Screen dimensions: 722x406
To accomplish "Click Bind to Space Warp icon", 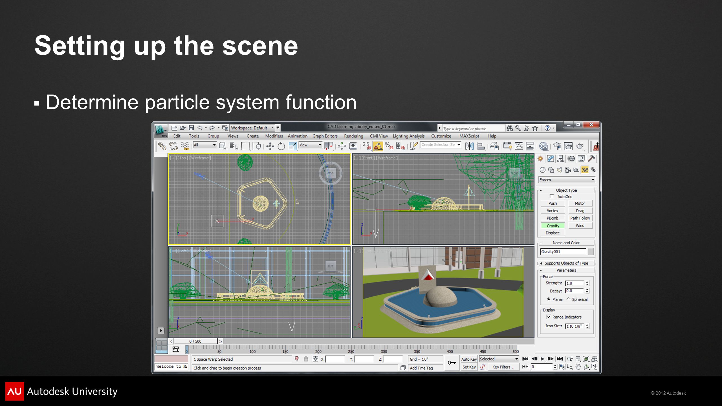I will (185, 146).
